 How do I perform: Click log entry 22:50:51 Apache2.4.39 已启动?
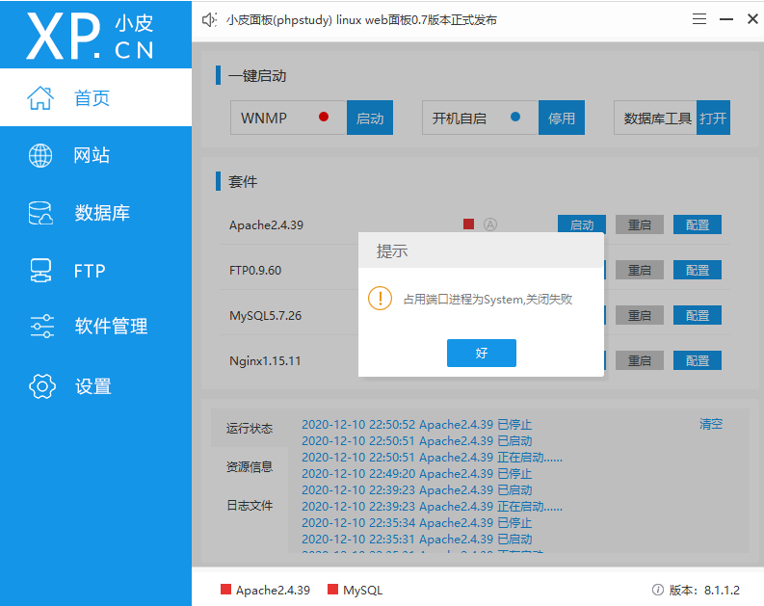click(416, 441)
